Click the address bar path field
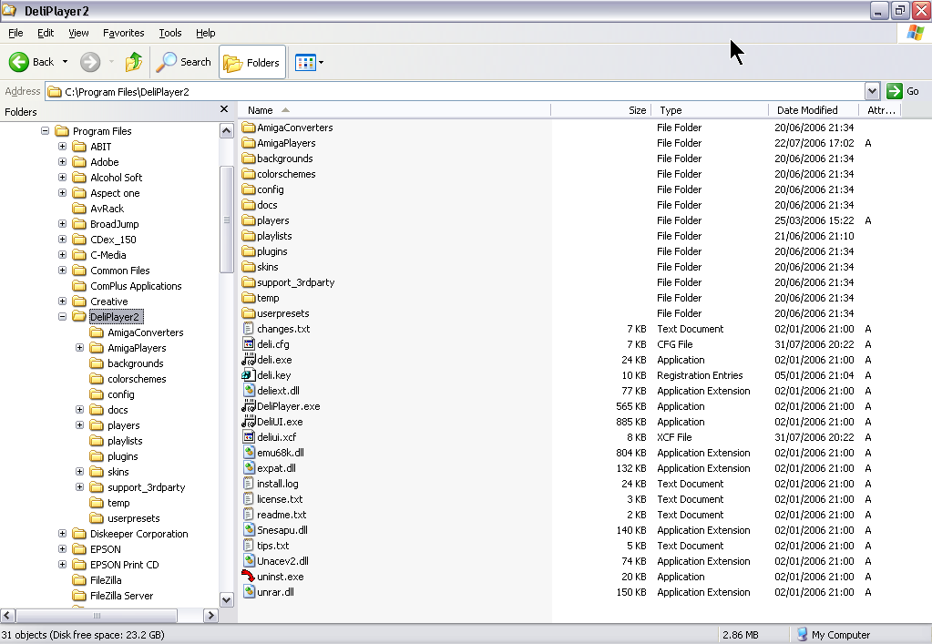932x644 pixels. point(455,91)
